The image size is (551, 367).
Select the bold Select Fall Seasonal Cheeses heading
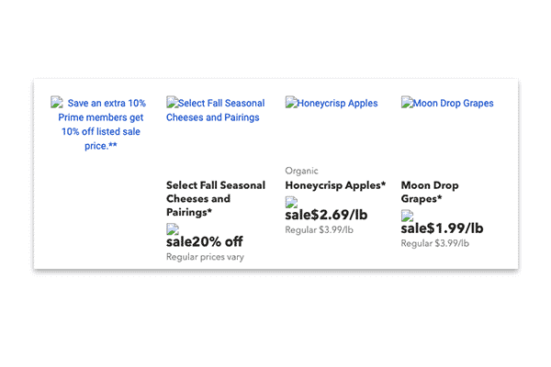click(x=216, y=199)
